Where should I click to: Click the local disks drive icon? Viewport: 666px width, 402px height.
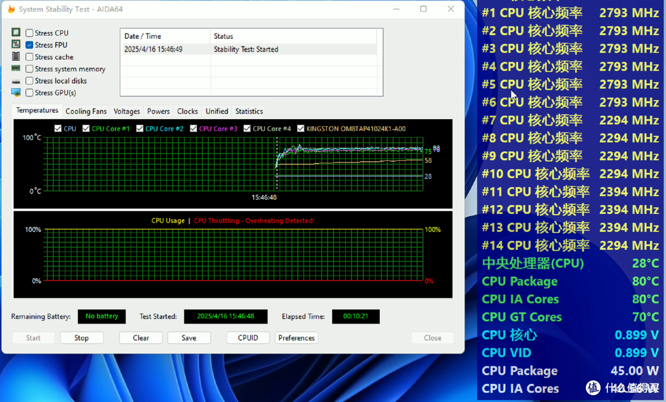coord(15,81)
